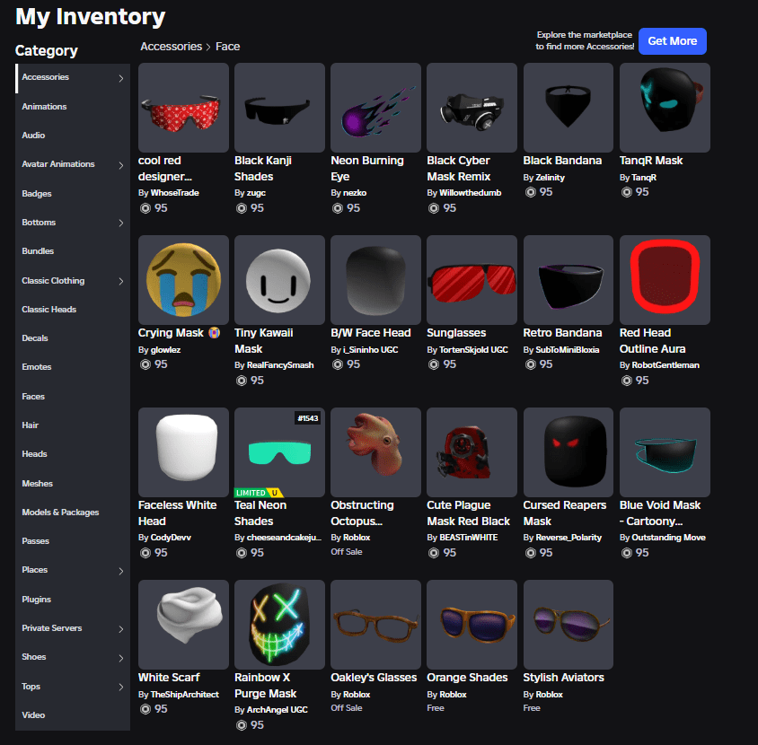Open the Rainbow X Purge Mask thumbnail
Image resolution: width=758 pixels, height=745 pixels.
click(278, 625)
